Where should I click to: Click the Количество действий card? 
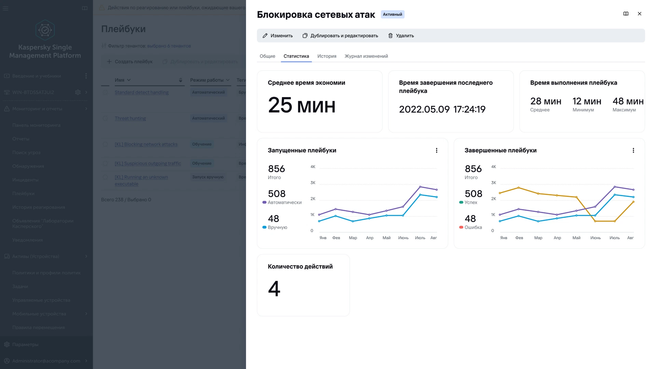coord(303,285)
